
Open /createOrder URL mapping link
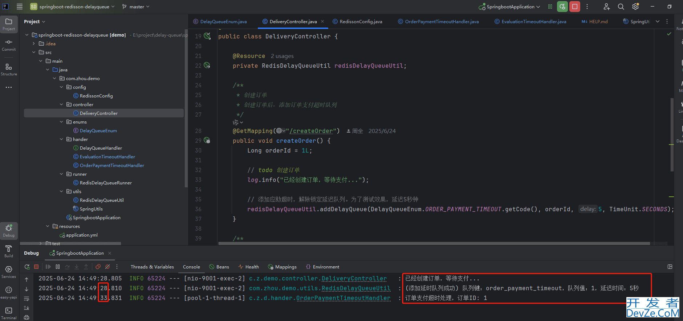pyautogui.click(x=311, y=131)
